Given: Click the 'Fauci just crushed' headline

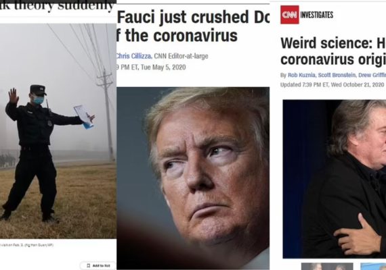Looking at the screenshot, I should (x=193, y=26).
